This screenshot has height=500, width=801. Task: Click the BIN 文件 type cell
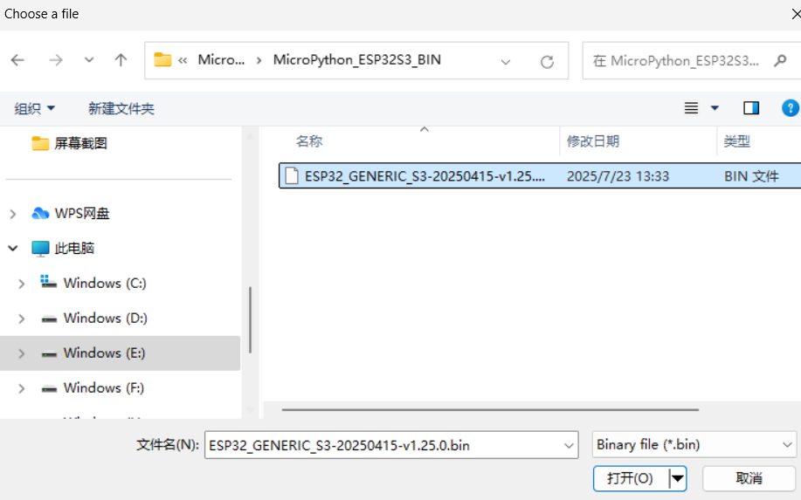click(751, 176)
